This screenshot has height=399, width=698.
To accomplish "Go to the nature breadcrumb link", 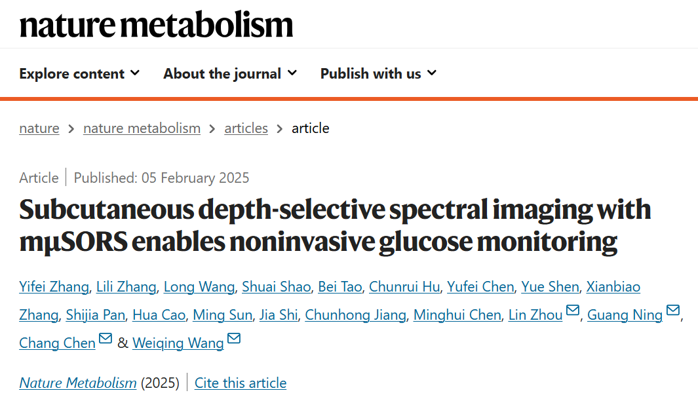I will (x=39, y=128).
